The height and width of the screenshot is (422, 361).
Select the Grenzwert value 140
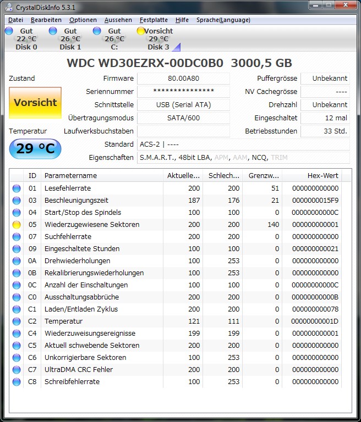[274, 224]
